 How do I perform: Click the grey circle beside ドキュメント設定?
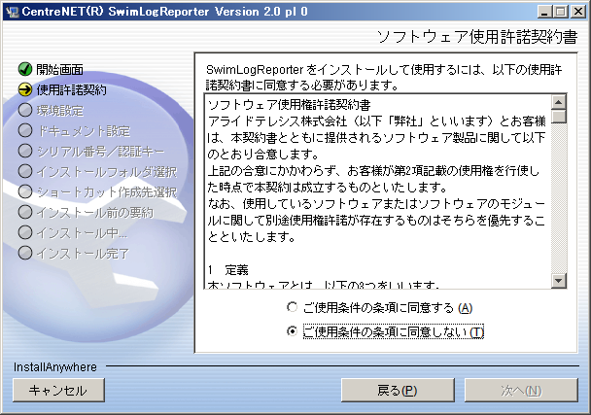point(25,130)
